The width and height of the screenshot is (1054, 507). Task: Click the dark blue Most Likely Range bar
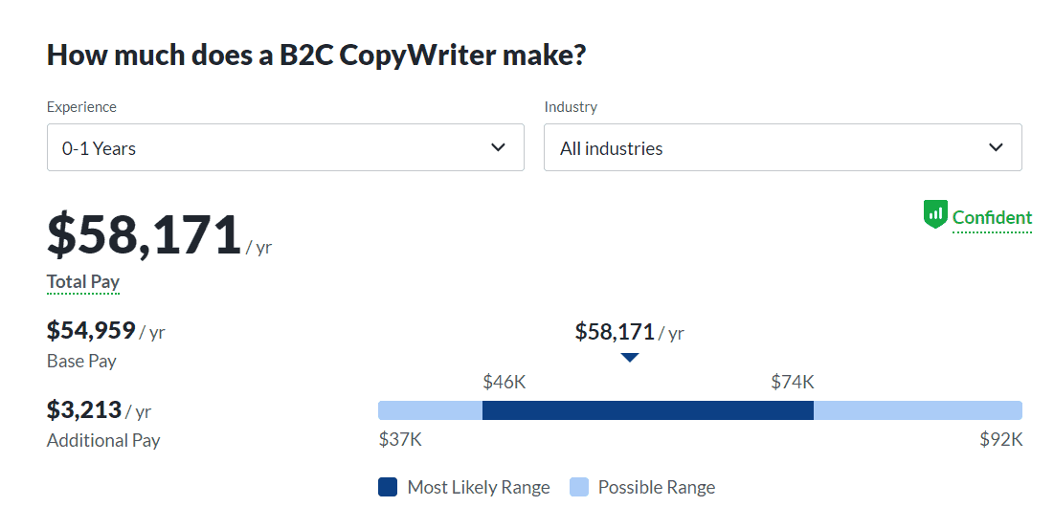tap(647, 410)
